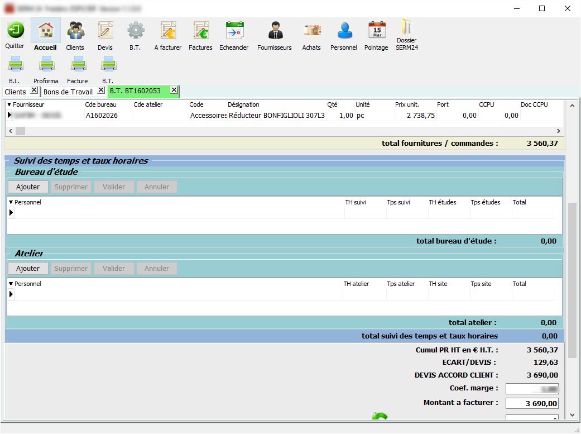Open the Accueil home icon
The width and height of the screenshot is (581, 434).
46,30
